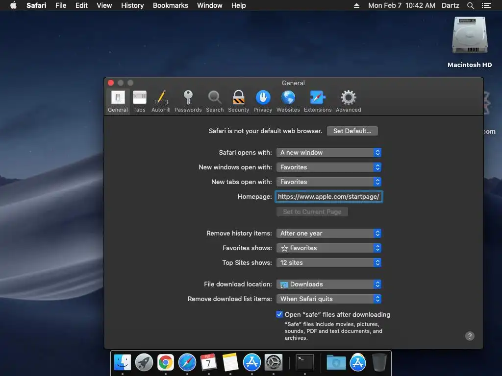The width and height of the screenshot is (502, 376).
Task: Open Terminal from the Dock
Action: 304,362
